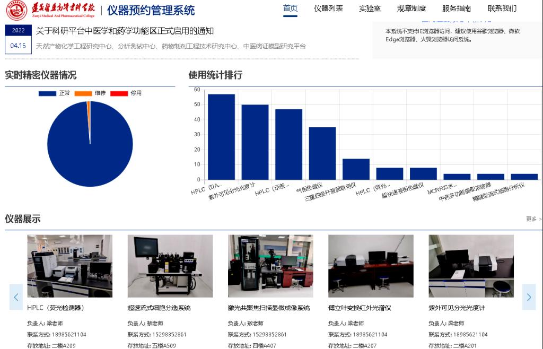Screen dimensions: 543x349
Task: Open the 仪器列表 menu item
Action: pos(328,8)
